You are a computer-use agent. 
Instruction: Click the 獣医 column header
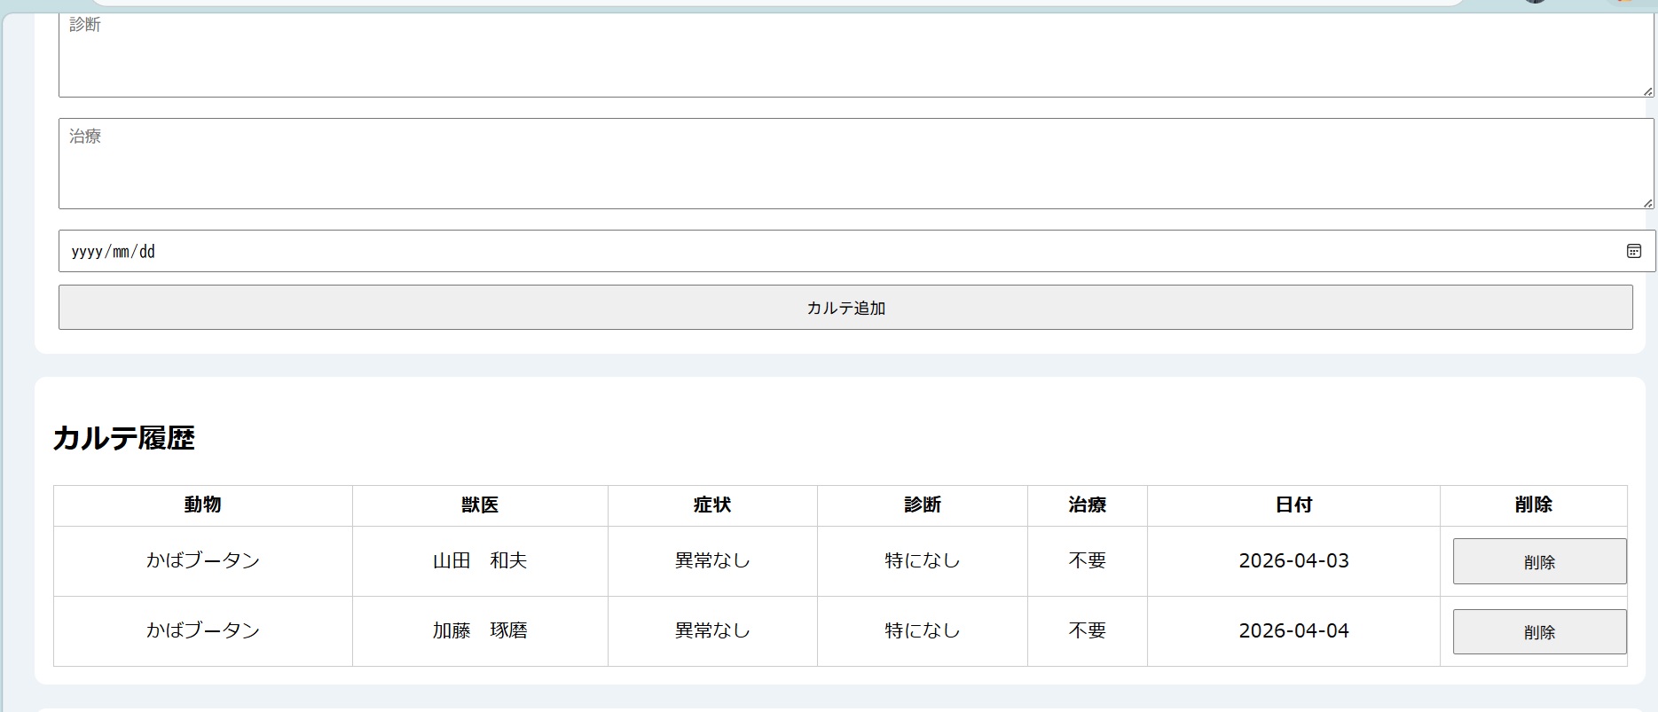(x=480, y=505)
